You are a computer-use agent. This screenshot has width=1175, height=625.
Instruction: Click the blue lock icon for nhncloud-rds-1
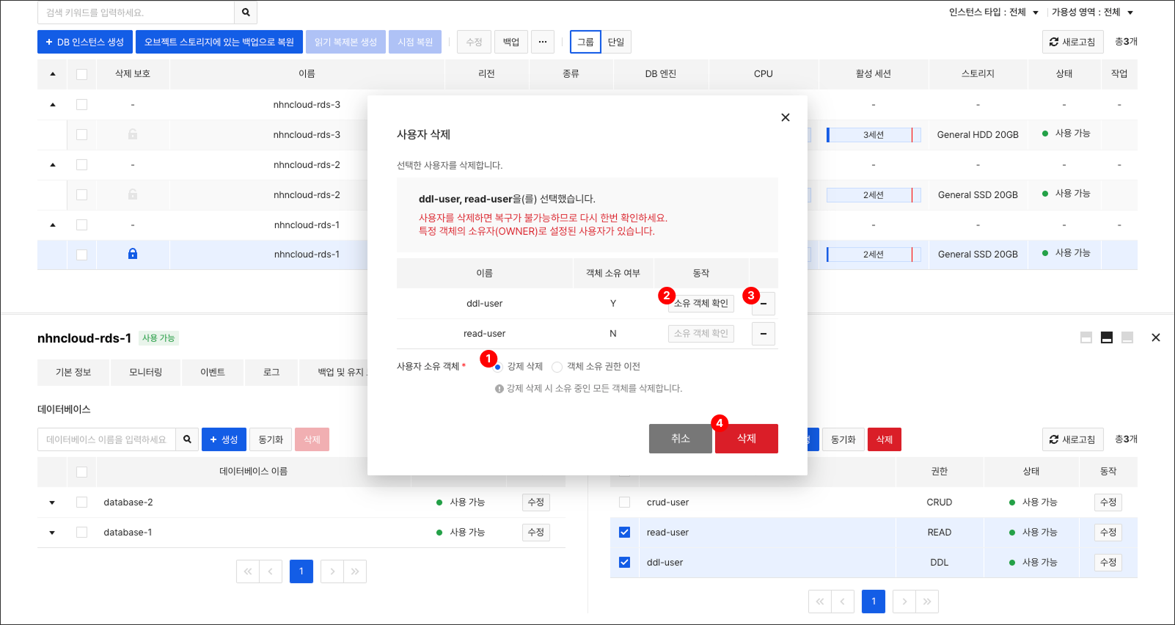click(133, 254)
